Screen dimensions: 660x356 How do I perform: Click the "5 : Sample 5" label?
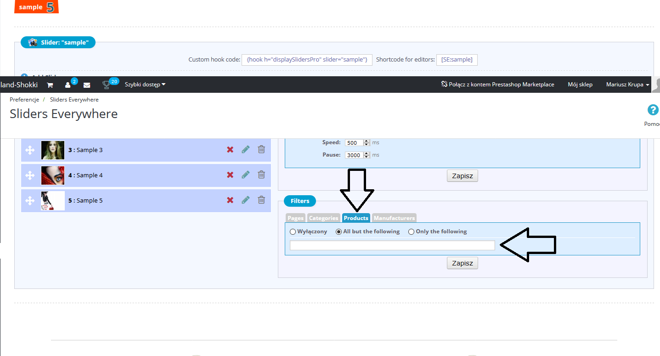(x=85, y=200)
